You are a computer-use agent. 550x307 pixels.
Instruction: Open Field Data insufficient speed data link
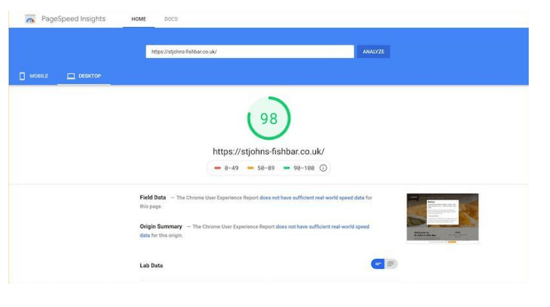[312, 198]
